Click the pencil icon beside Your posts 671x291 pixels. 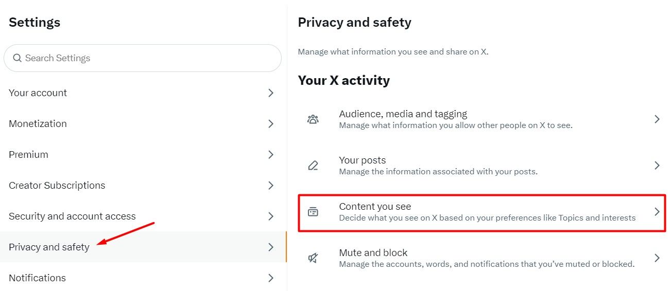tap(313, 166)
